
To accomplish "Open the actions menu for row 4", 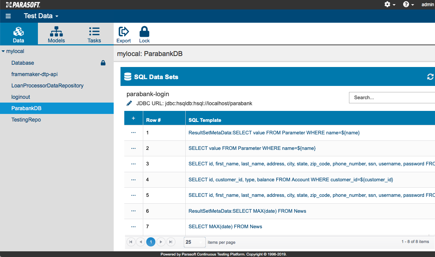I will (133, 180).
